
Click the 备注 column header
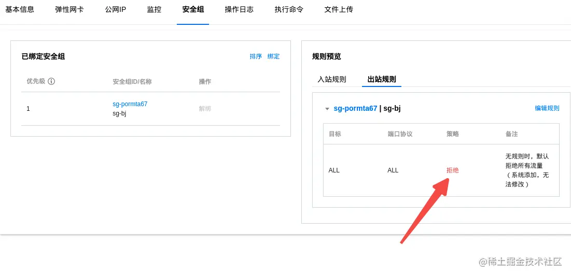pos(512,134)
